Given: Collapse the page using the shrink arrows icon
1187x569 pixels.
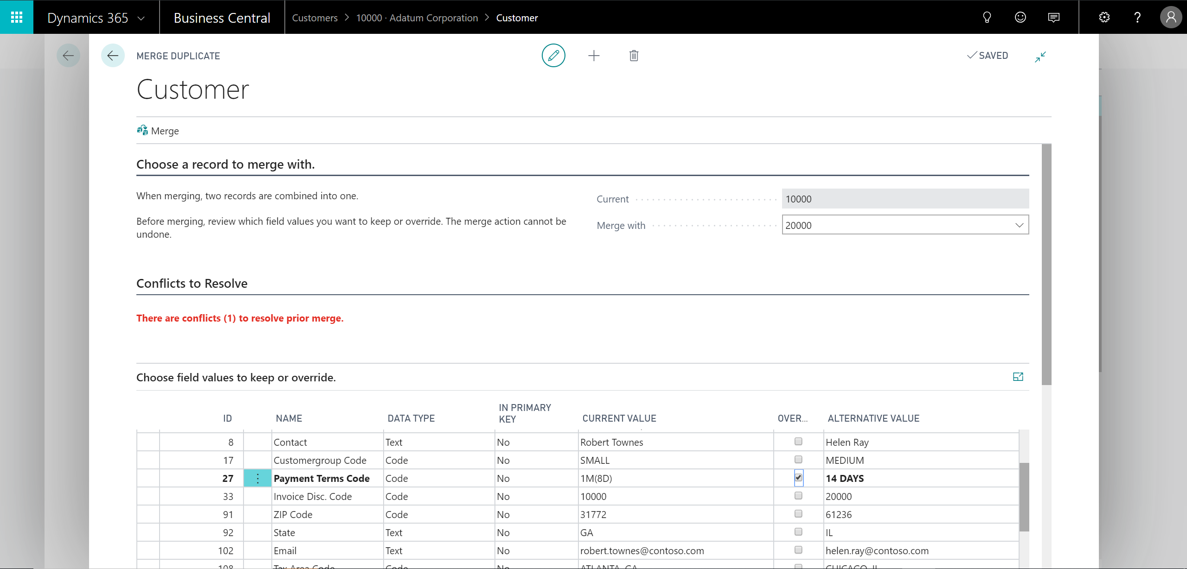Looking at the screenshot, I should point(1040,56).
